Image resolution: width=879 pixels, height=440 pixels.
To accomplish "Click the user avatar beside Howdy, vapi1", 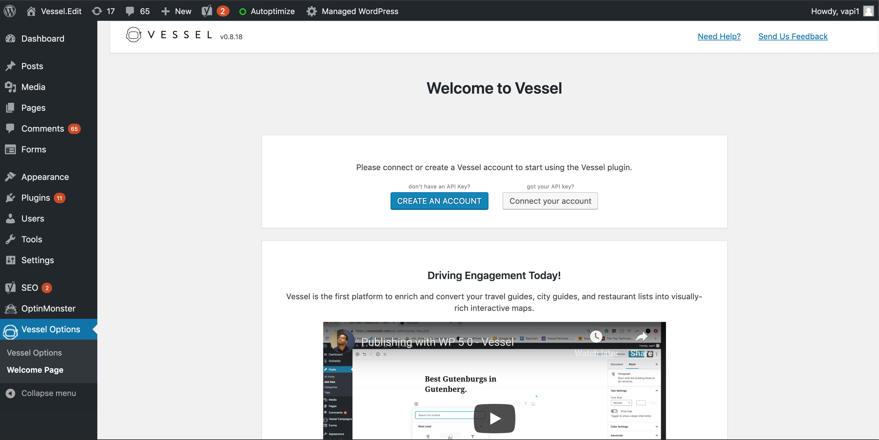I will click(x=868, y=11).
